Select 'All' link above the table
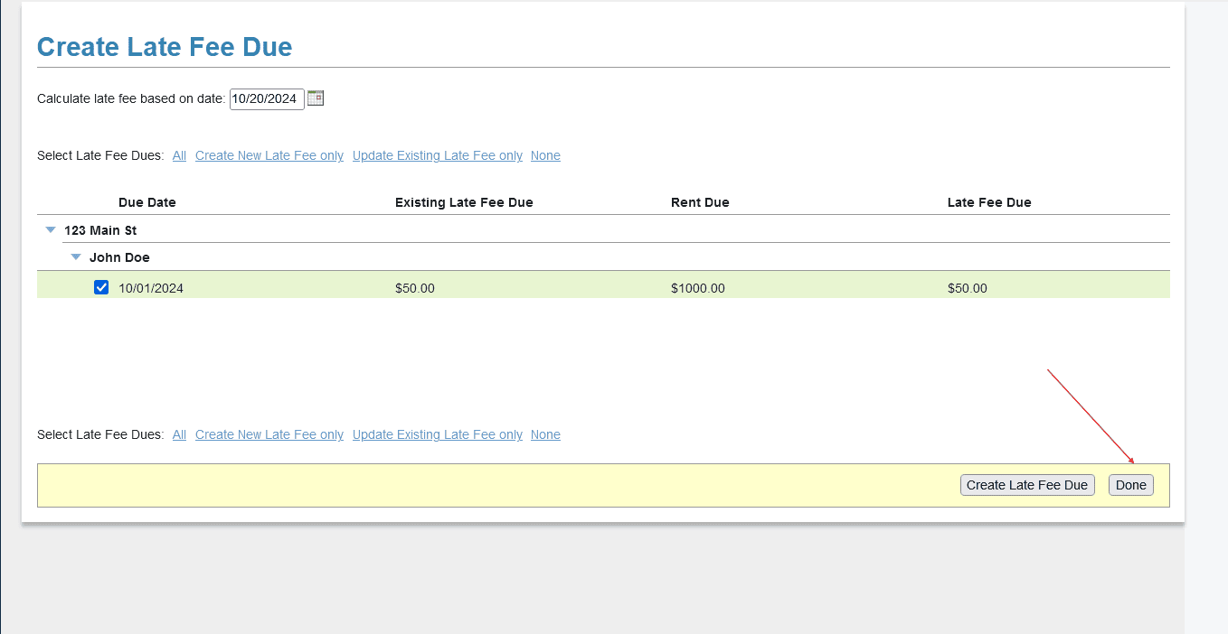The height and width of the screenshot is (634, 1228). [179, 155]
